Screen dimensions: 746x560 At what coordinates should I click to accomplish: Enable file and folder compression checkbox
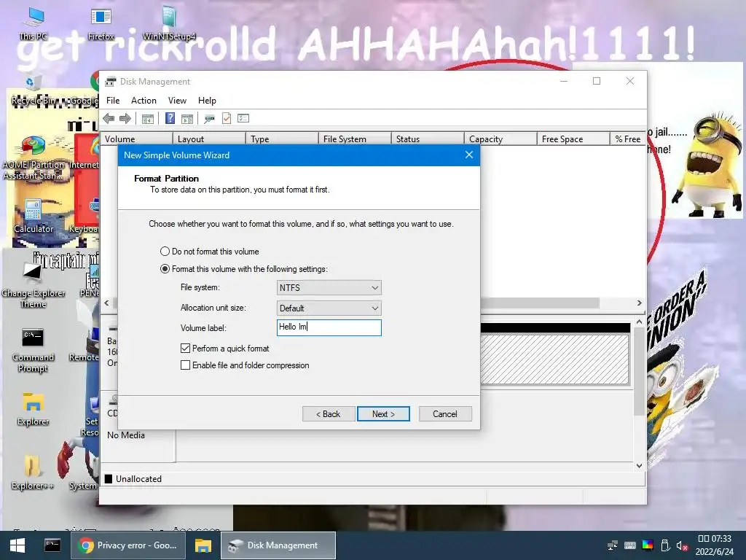coord(186,365)
